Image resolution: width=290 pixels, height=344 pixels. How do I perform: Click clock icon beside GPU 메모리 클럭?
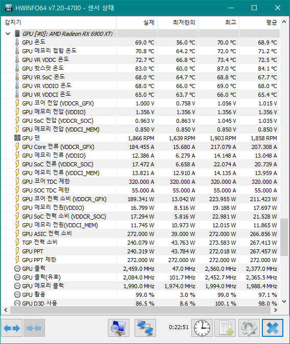(17, 286)
